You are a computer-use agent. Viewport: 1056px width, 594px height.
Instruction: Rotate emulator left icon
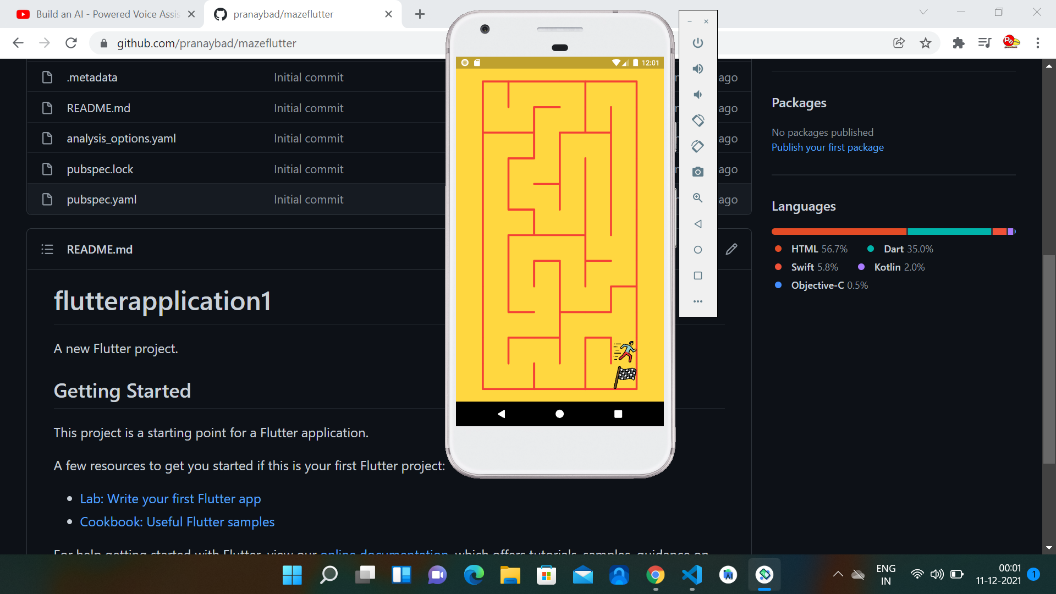coord(697,120)
